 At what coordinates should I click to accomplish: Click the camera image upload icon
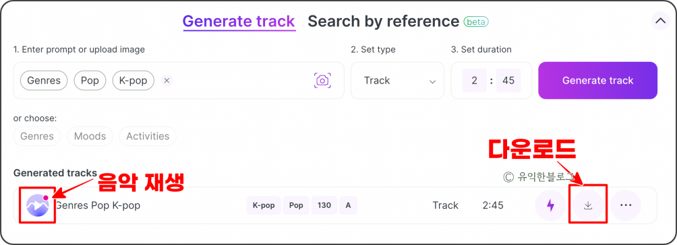click(x=322, y=80)
